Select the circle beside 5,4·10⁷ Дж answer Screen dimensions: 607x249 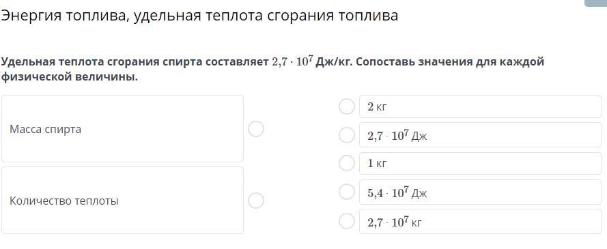click(x=346, y=192)
